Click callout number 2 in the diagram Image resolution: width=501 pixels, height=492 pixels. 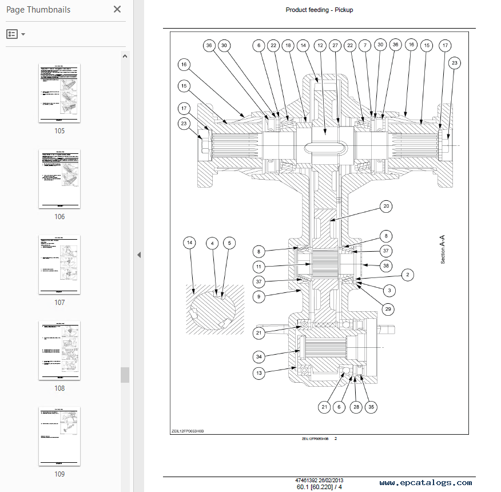(x=407, y=275)
